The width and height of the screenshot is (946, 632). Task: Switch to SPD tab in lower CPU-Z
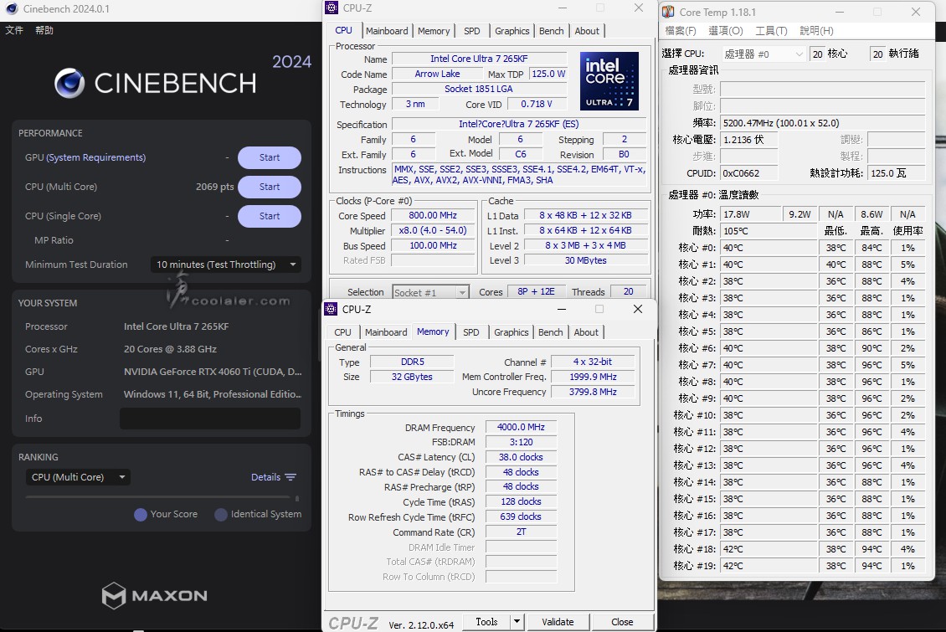pos(471,332)
